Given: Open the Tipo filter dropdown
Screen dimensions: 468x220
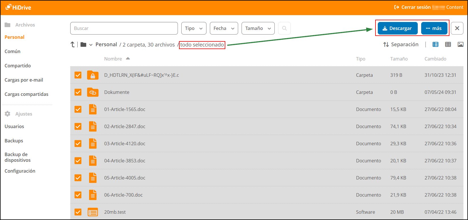Looking at the screenshot, I should tap(194, 28).
